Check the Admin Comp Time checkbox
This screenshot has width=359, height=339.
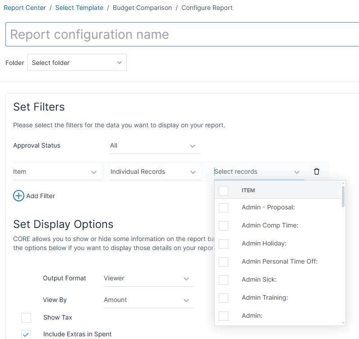[x=223, y=226]
